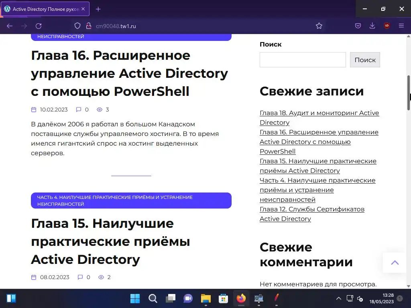Click the disabled forward navigation arrow
Viewport: 411px width, 308px height.
pos(24,26)
